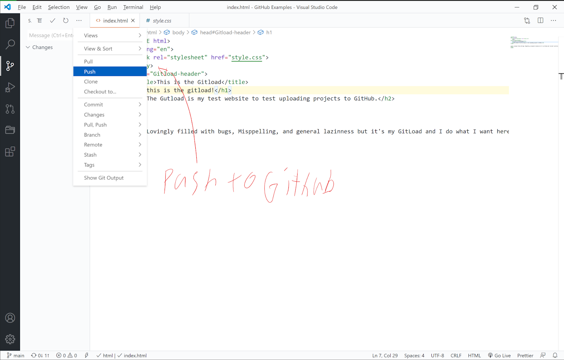Expand the Changes submenu in the menu
The image size is (564, 360).
click(x=110, y=115)
